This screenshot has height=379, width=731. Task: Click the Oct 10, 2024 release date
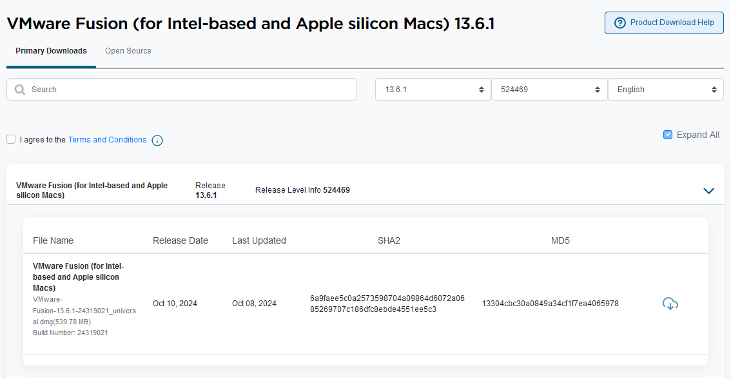pyautogui.click(x=175, y=304)
